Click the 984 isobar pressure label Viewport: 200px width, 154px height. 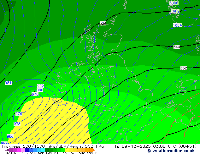tap(8, 83)
